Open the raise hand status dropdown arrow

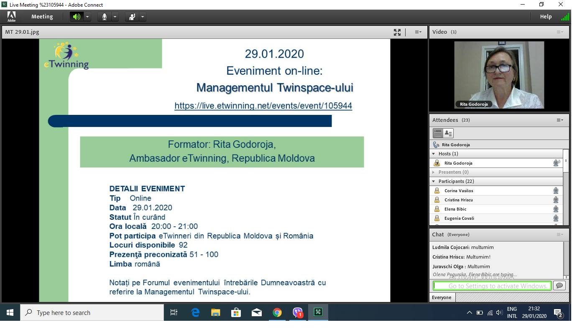143,17
